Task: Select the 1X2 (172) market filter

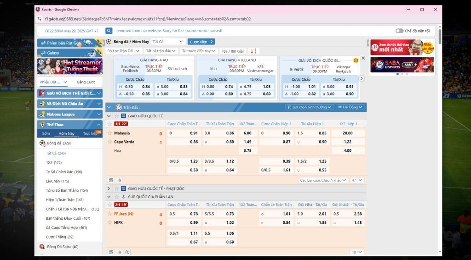Action: tap(54, 163)
